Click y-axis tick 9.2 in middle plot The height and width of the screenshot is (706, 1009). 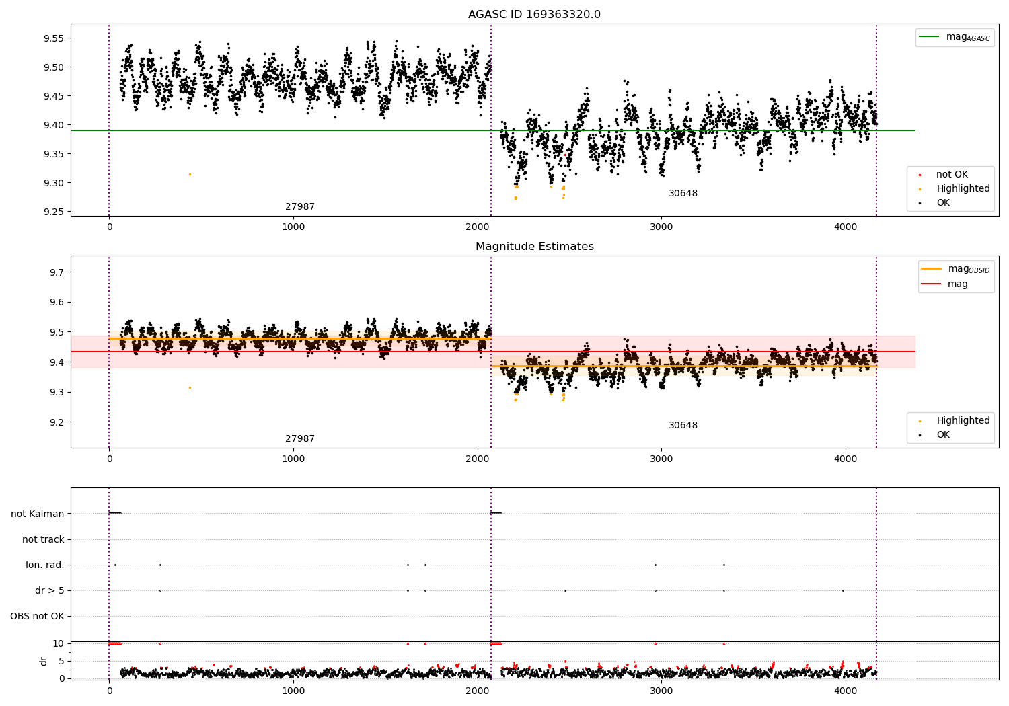[x=57, y=422]
